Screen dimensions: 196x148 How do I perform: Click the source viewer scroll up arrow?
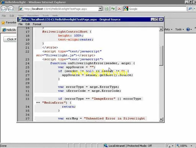[161, 29]
